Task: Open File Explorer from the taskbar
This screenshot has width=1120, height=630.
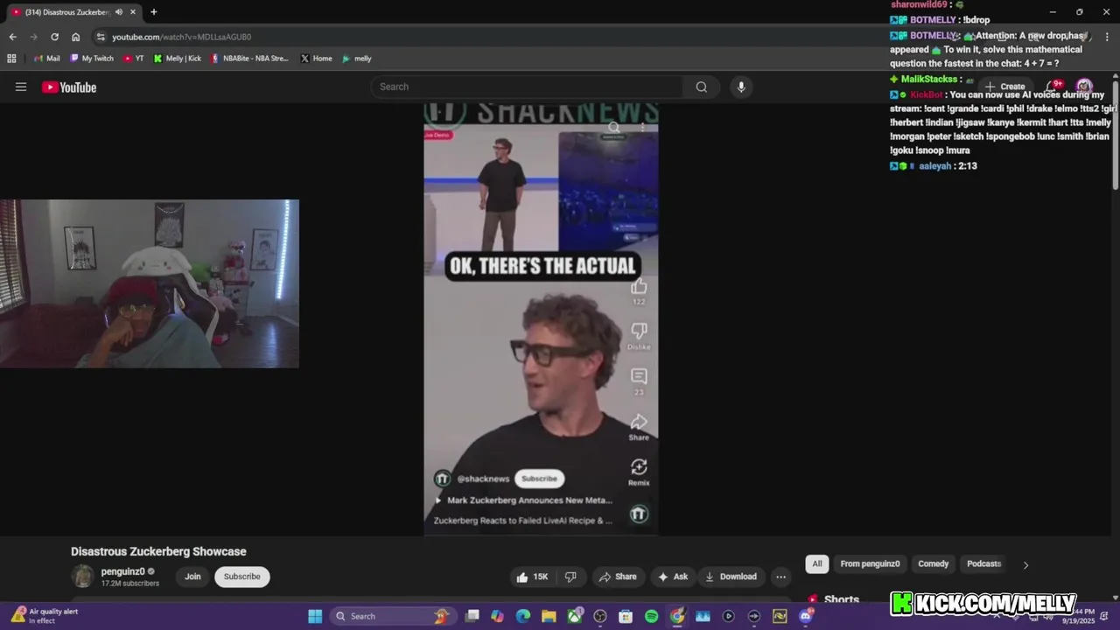Action: coord(549,616)
